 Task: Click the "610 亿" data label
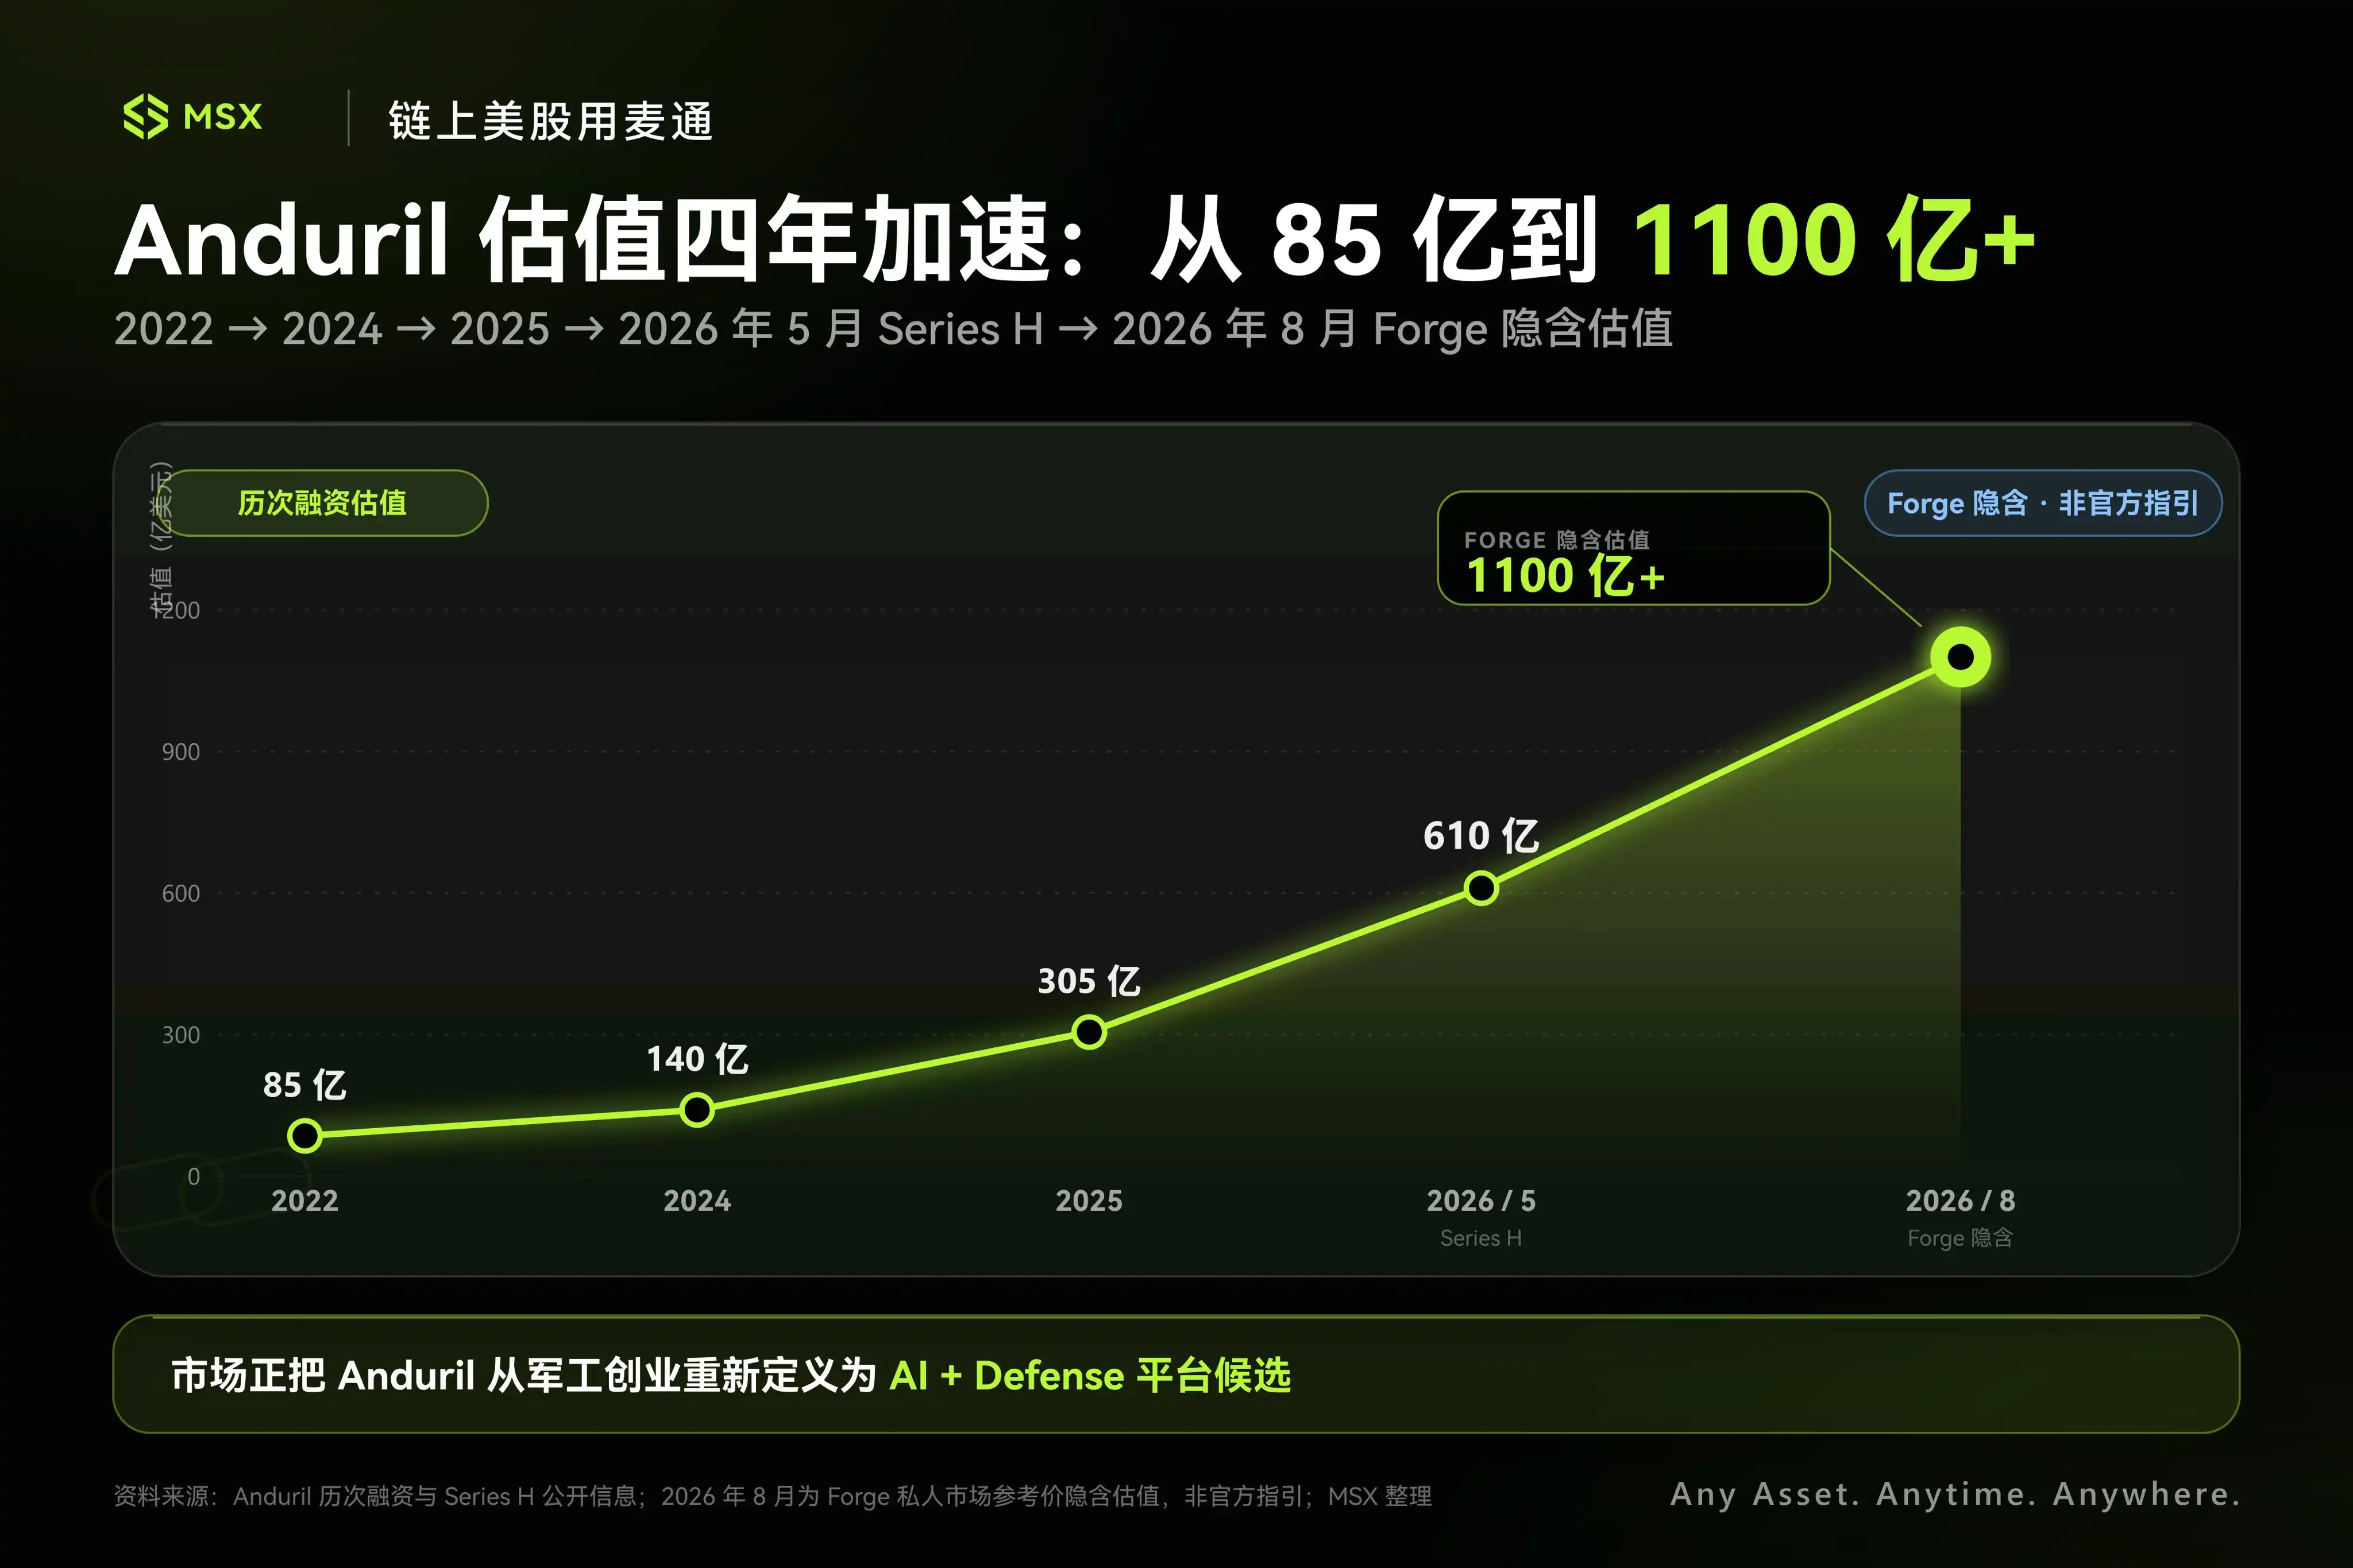coord(1482,836)
